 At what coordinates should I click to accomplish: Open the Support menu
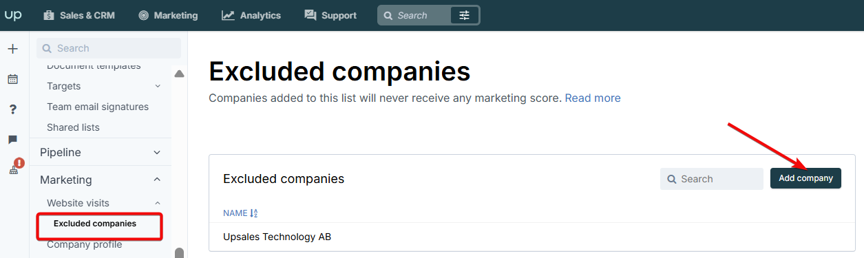[330, 15]
